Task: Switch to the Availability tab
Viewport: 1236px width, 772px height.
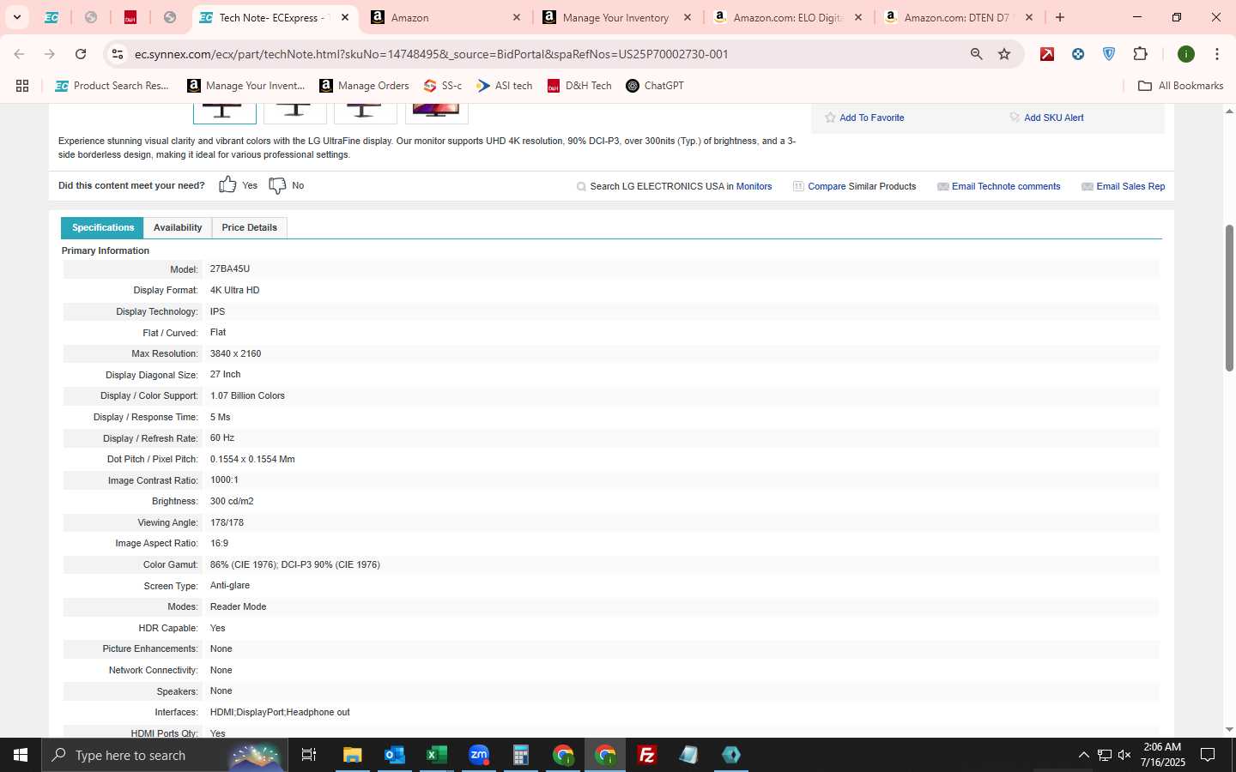Action: (x=178, y=227)
